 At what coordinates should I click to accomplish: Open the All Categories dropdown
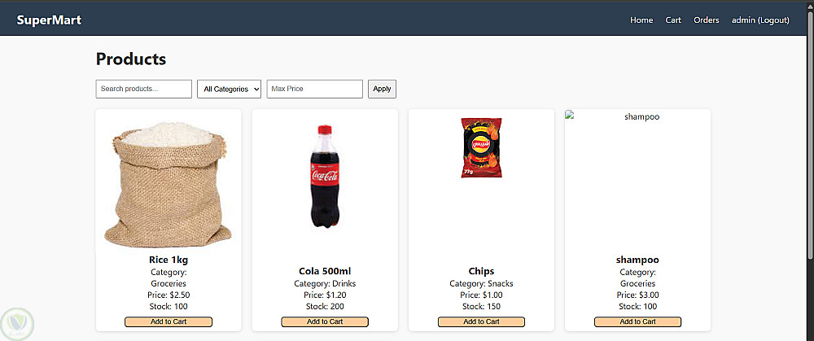[x=230, y=89]
